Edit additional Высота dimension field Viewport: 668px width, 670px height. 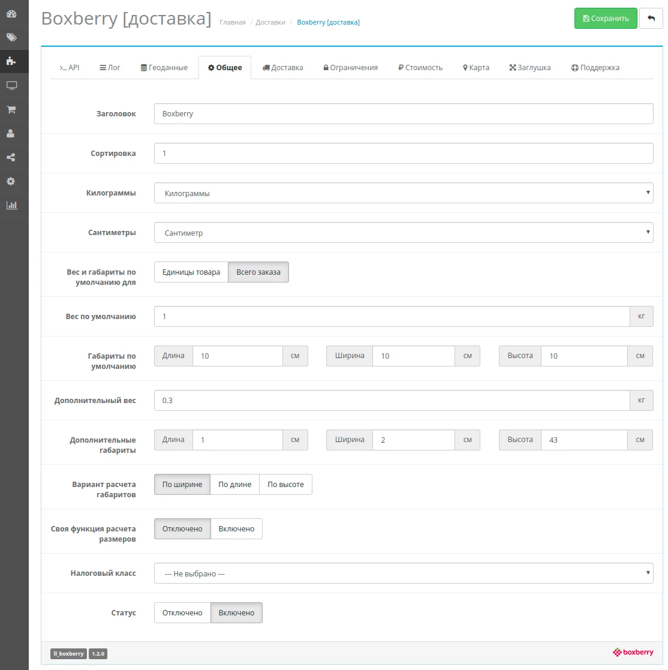point(584,440)
